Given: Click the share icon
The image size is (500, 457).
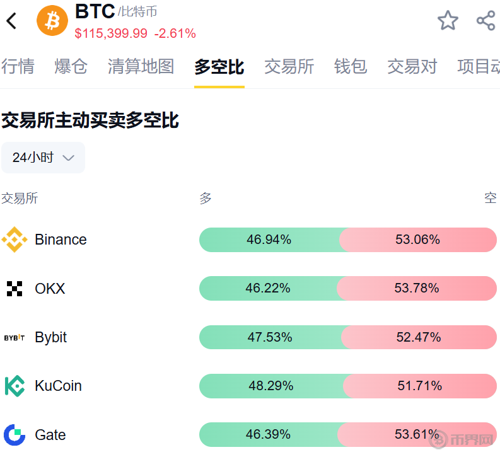Looking at the screenshot, I should pos(485,21).
